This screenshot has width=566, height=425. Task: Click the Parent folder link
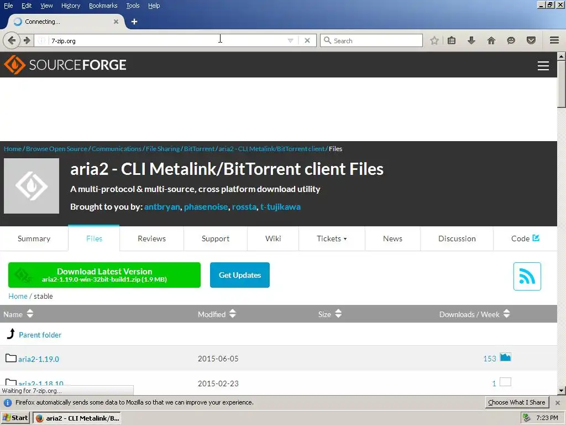tap(40, 335)
